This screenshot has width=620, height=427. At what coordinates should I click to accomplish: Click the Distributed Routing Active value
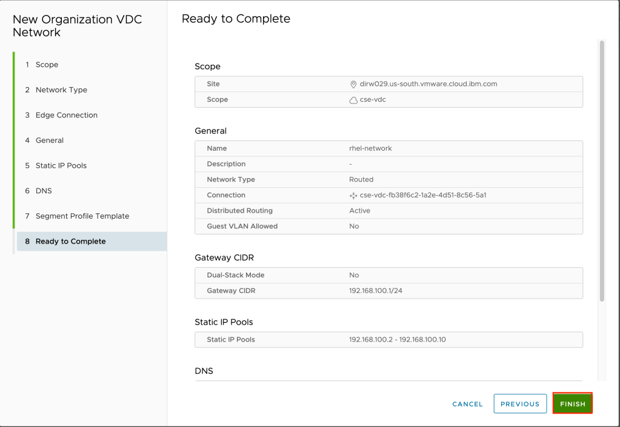(x=359, y=211)
